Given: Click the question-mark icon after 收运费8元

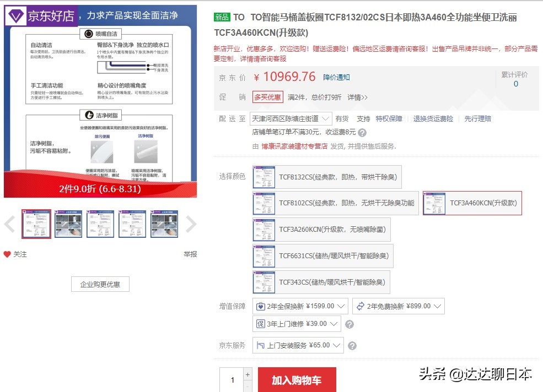Looking at the screenshot, I should (x=363, y=132).
